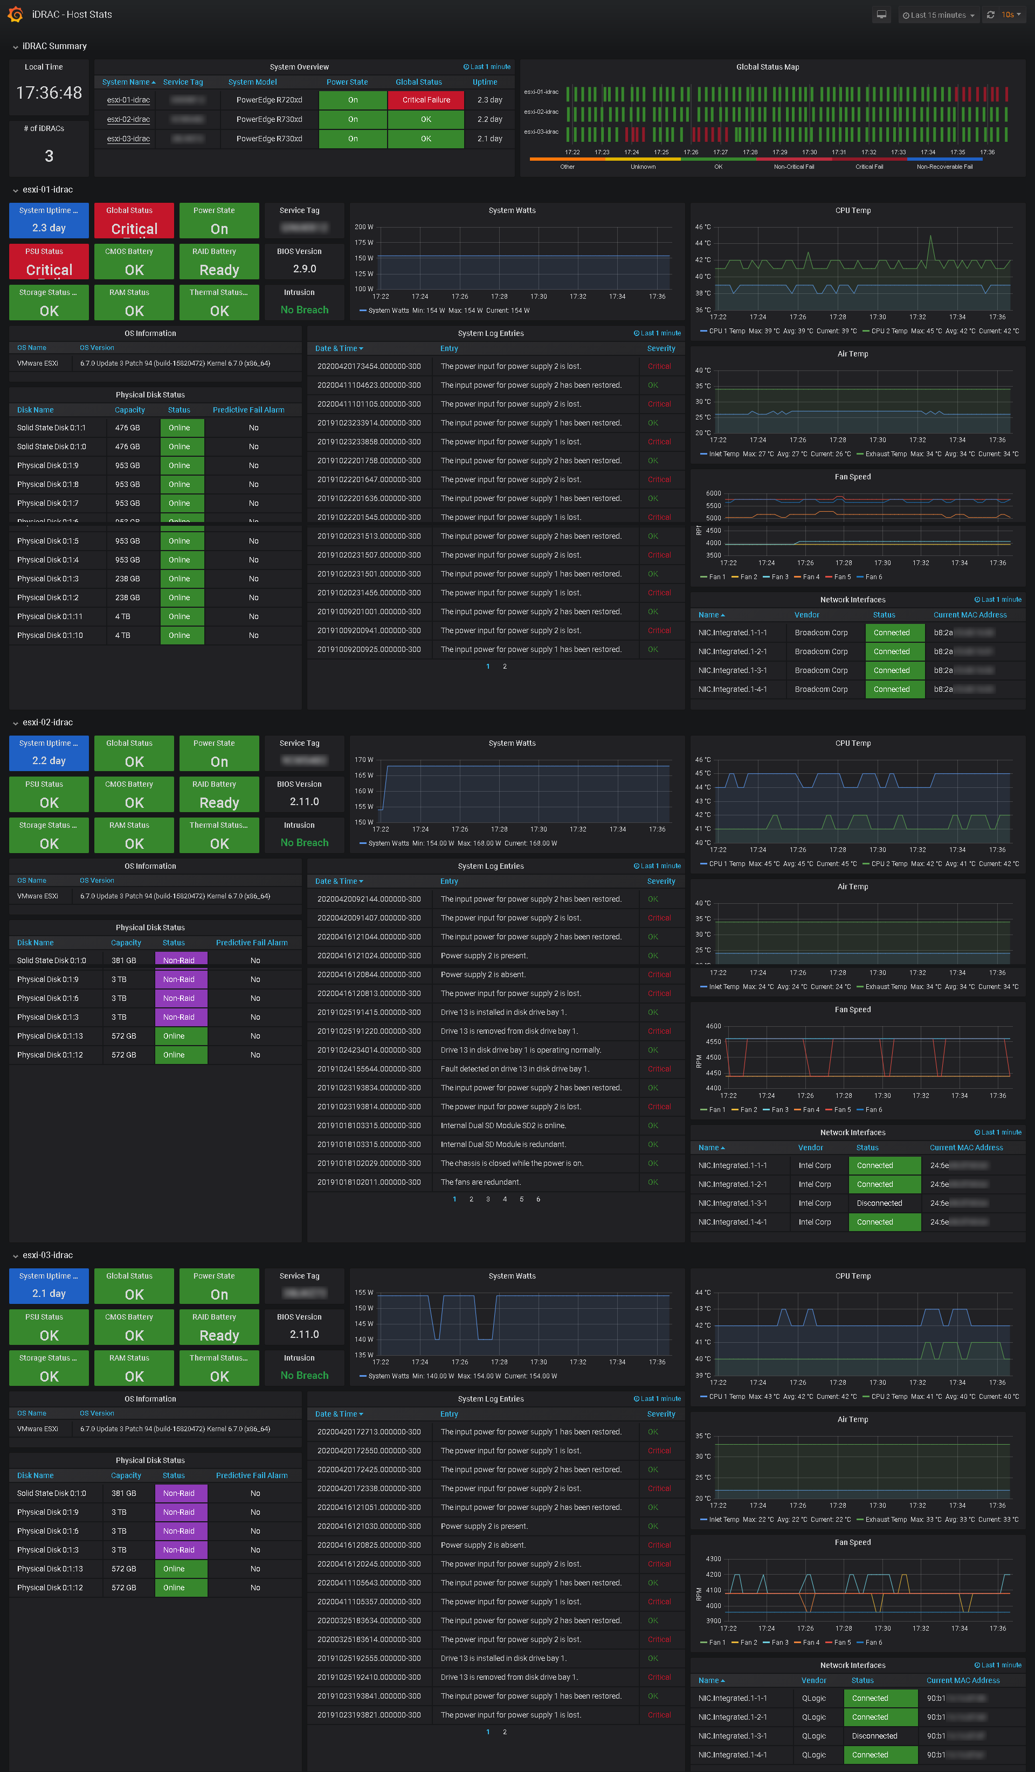Image resolution: width=1035 pixels, height=1772 pixels.
Task: Open page 6 of the esxi-02 log entries
Action: click(538, 1199)
